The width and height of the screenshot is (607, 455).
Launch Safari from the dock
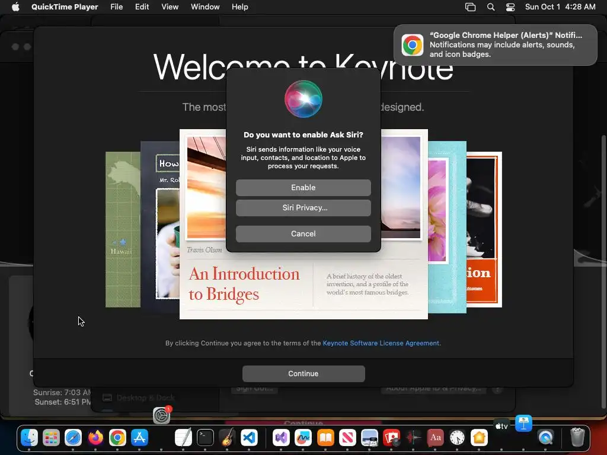click(x=73, y=438)
